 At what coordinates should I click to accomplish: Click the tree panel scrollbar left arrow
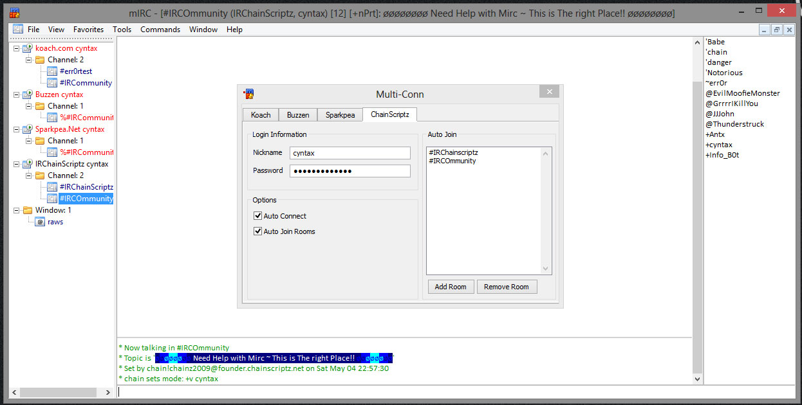point(15,392)
